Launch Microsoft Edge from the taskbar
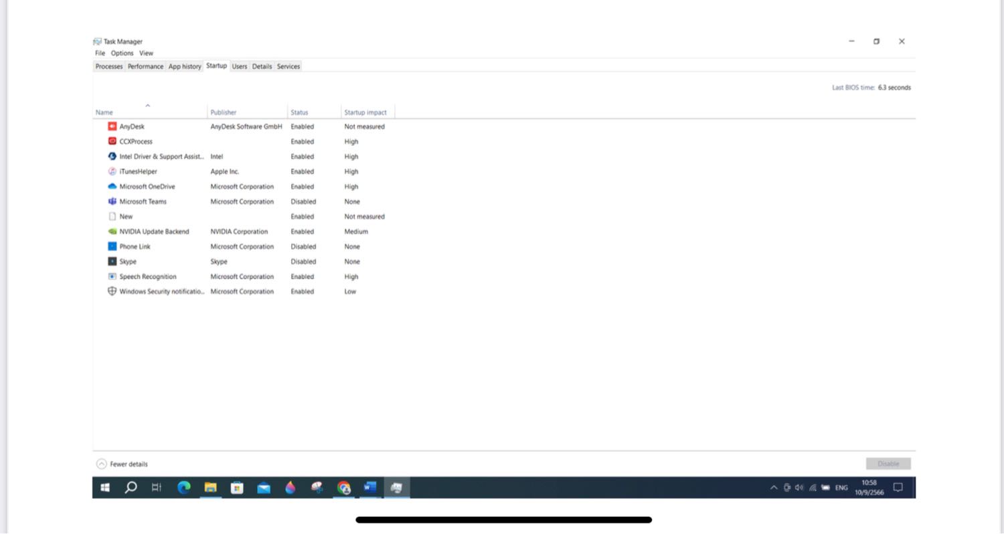 click(184, 488)
